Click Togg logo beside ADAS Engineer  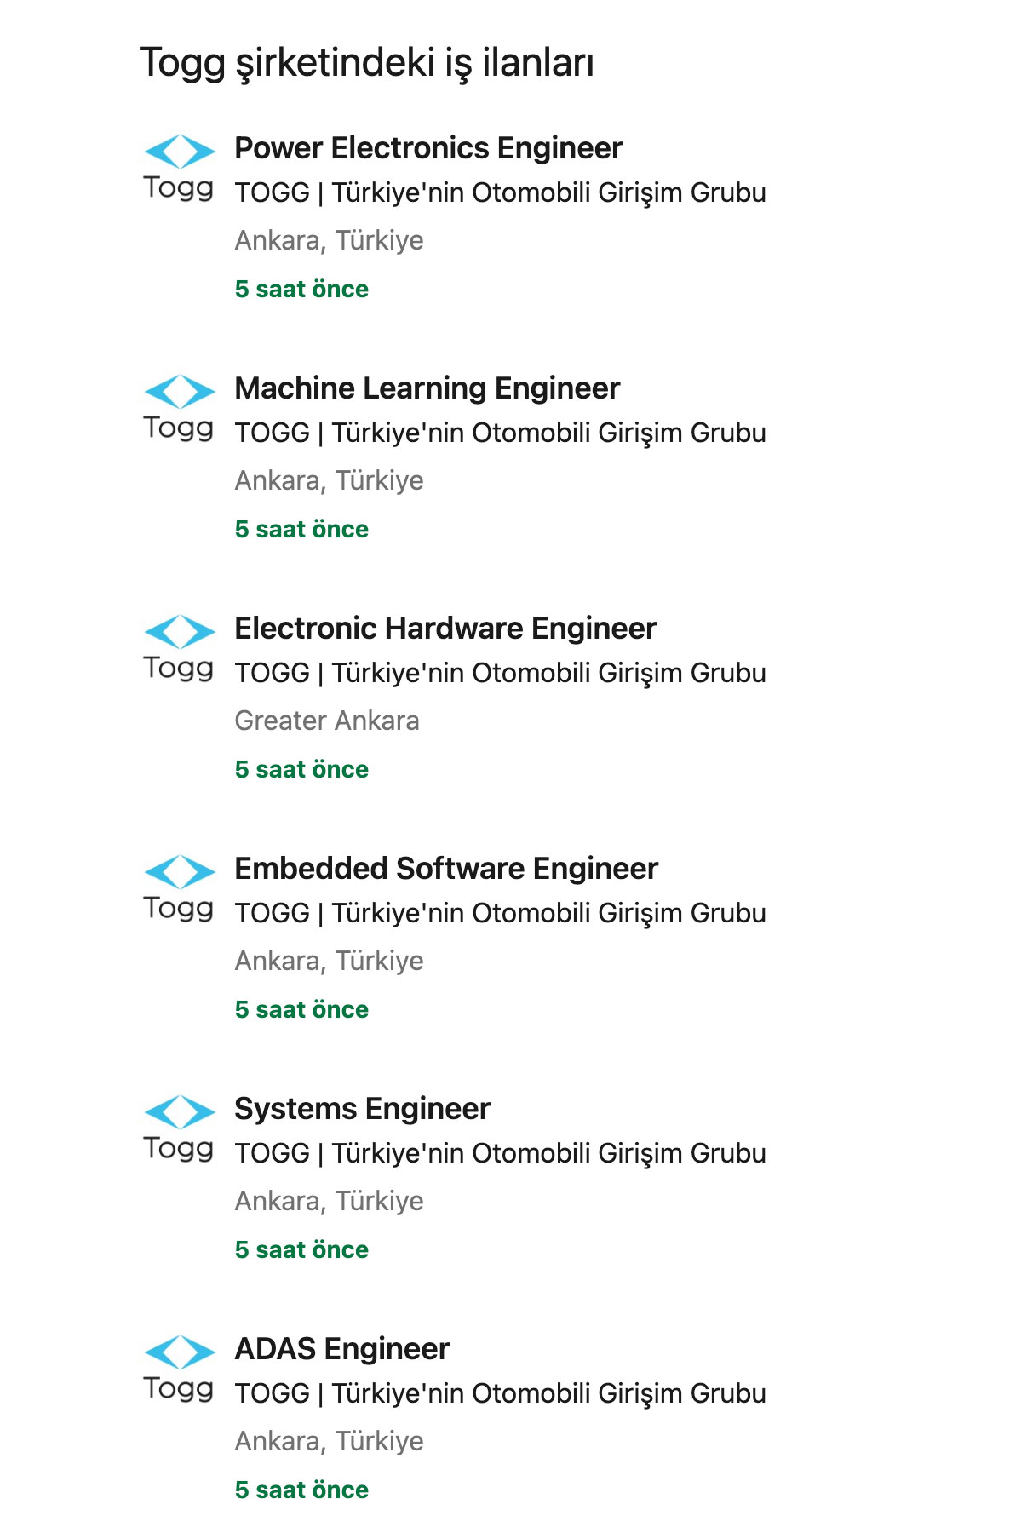click(x=179, y=1369)
